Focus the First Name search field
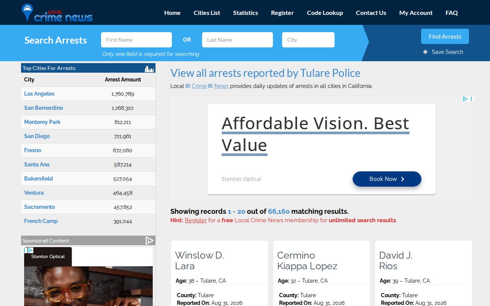 click(136, 40)
